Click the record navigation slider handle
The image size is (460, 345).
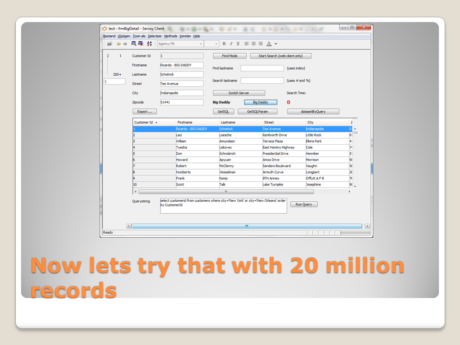click(x=108, y=56)
